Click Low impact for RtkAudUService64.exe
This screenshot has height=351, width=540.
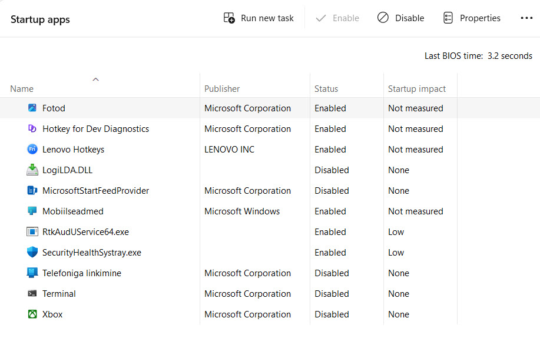(396, 232)
